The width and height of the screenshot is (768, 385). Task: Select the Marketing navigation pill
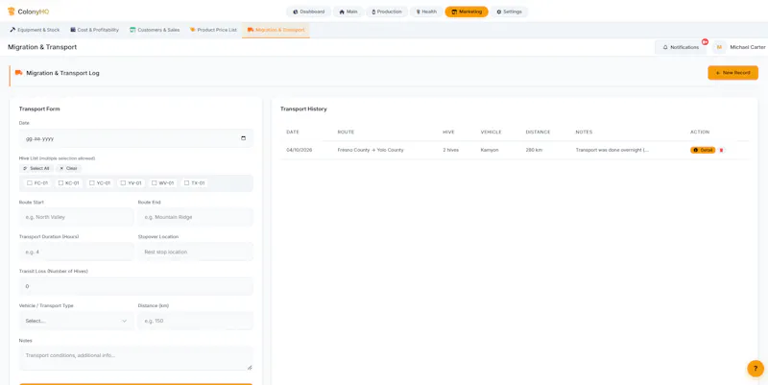pyautogui.click(x=467, y=12)
